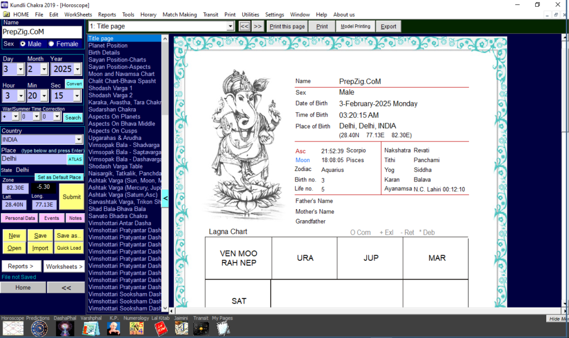Image resolution: width=569 pixels, height=338 pixels.
Task: Click the Zone field 82.30E
Action: click(x=15, y=188)
